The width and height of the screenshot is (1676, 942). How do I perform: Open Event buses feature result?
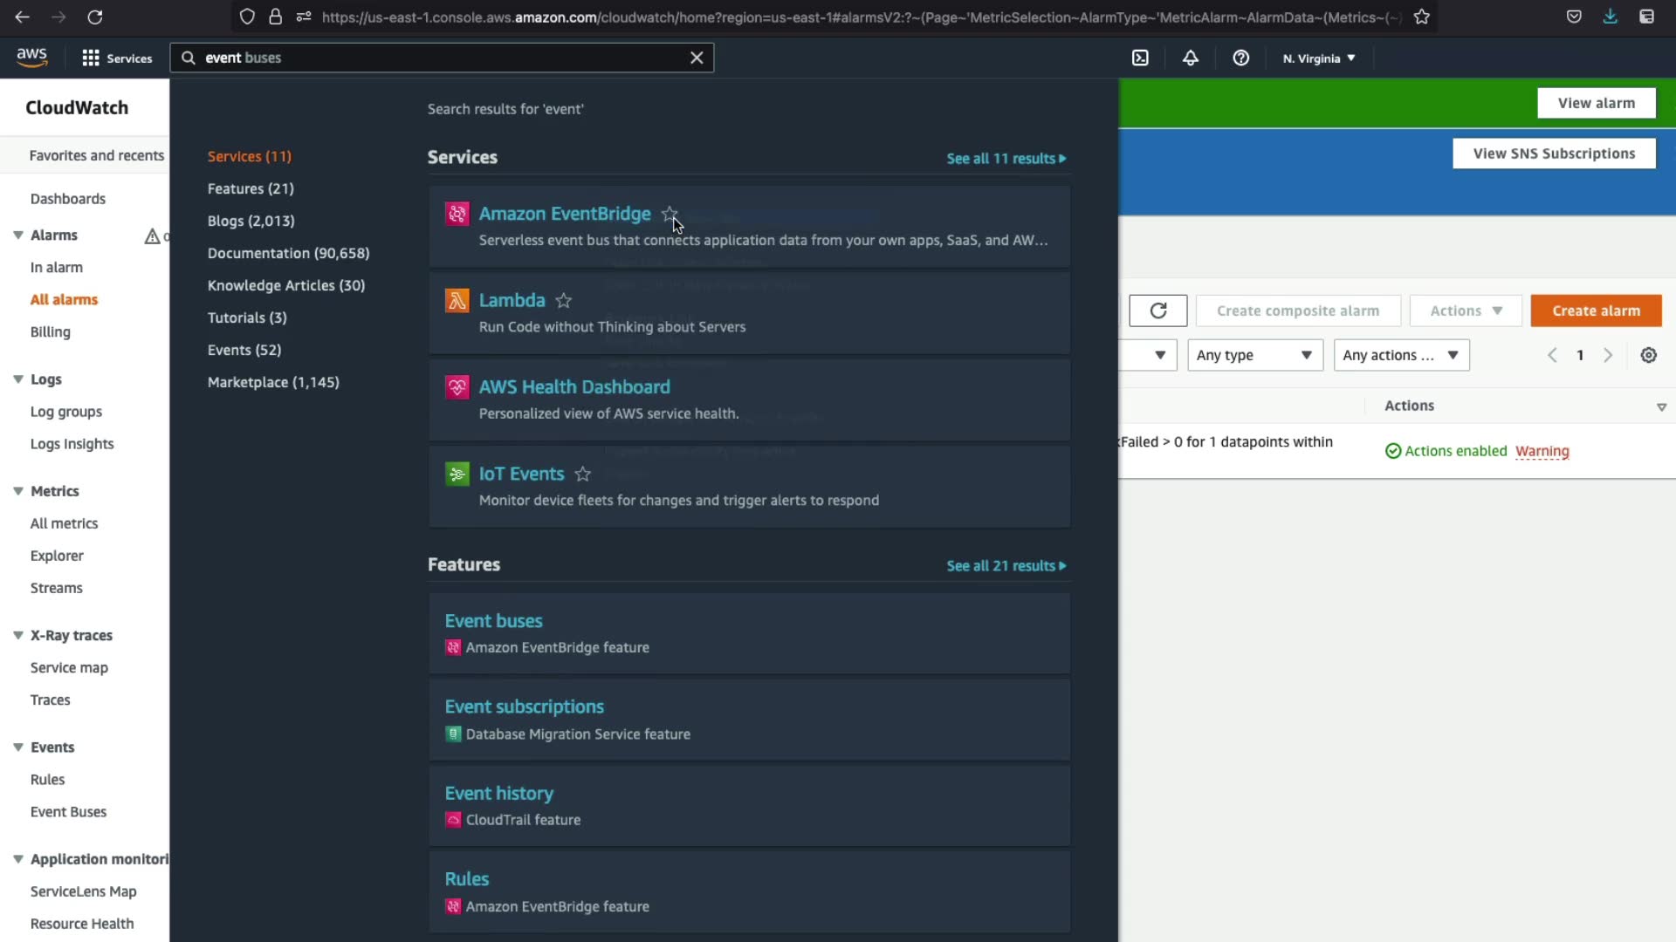coord(493,621)
